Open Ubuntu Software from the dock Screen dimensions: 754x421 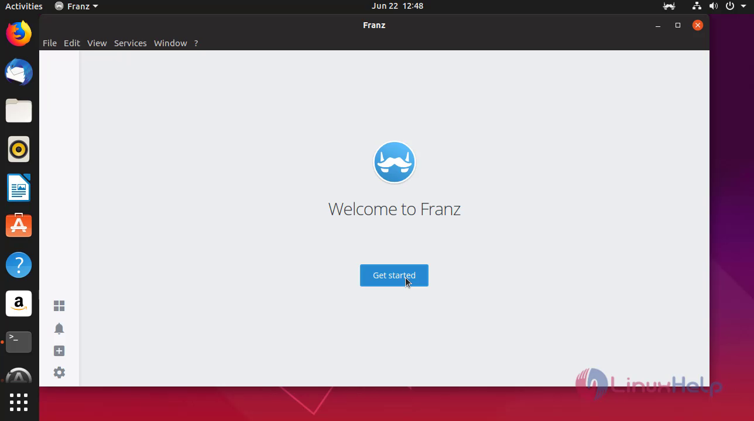19,226
